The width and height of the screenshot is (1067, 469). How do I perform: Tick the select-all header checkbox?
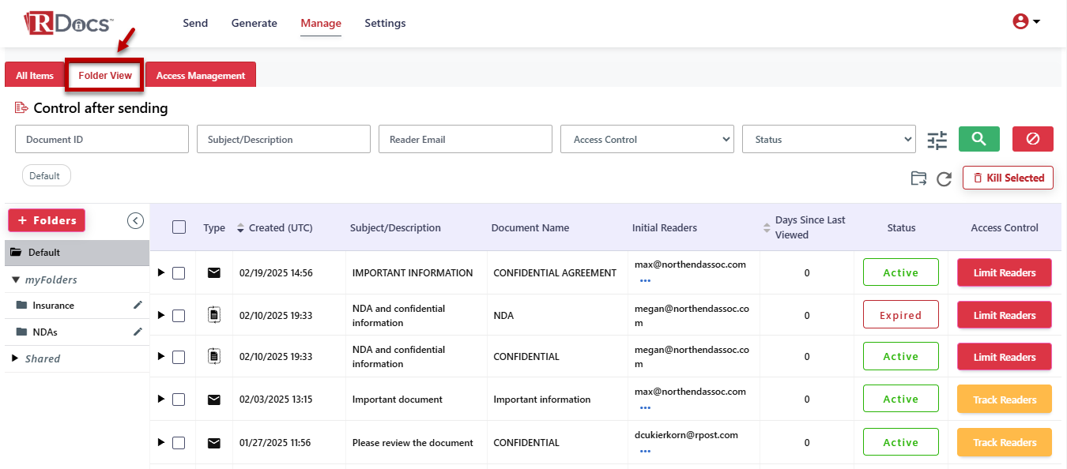[179, 227]
